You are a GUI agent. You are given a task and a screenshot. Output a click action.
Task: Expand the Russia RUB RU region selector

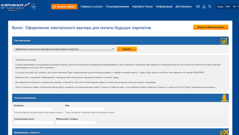click(227, 7)
